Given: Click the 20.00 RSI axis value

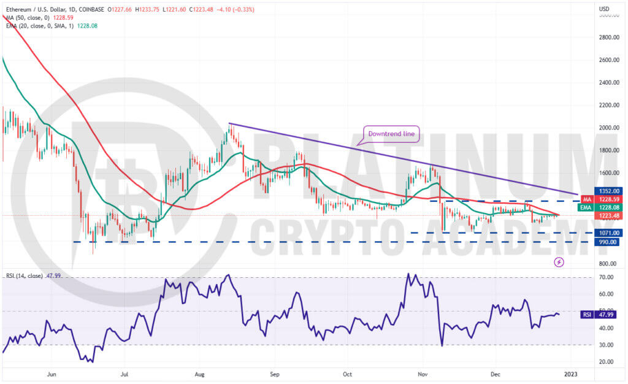Looking at the screenshot, I should [607, 361].
